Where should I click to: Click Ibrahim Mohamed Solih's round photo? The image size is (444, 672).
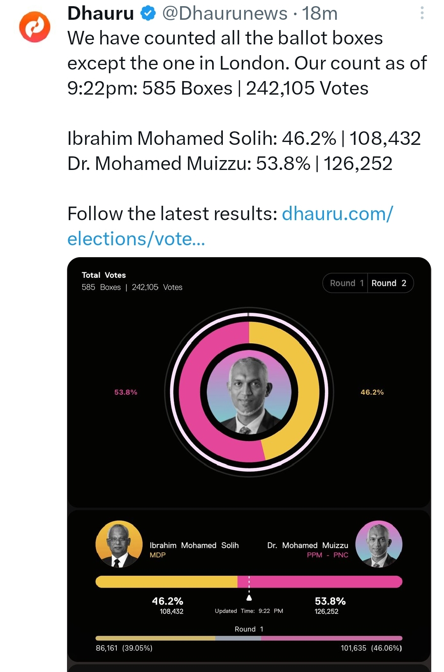119,544
